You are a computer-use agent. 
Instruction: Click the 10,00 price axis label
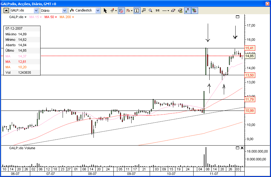point(251,125)
